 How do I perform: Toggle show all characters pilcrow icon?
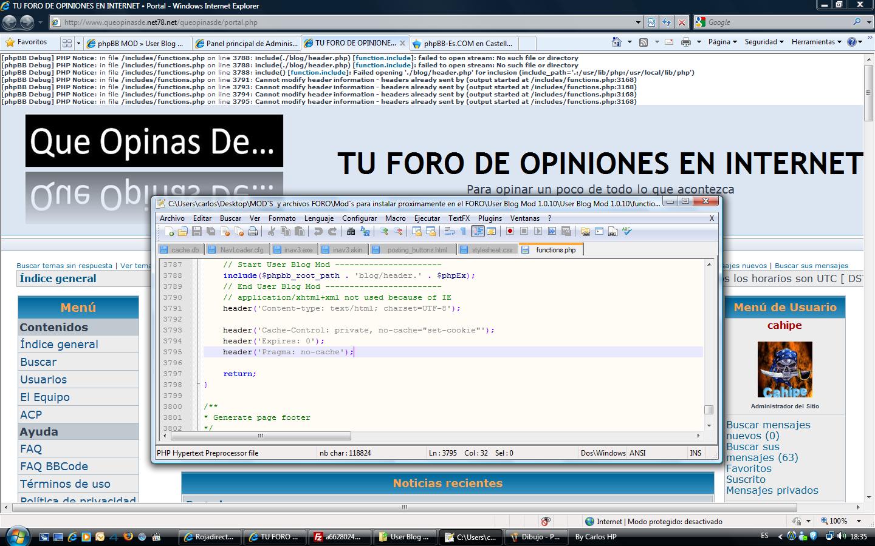click(464, 231)
